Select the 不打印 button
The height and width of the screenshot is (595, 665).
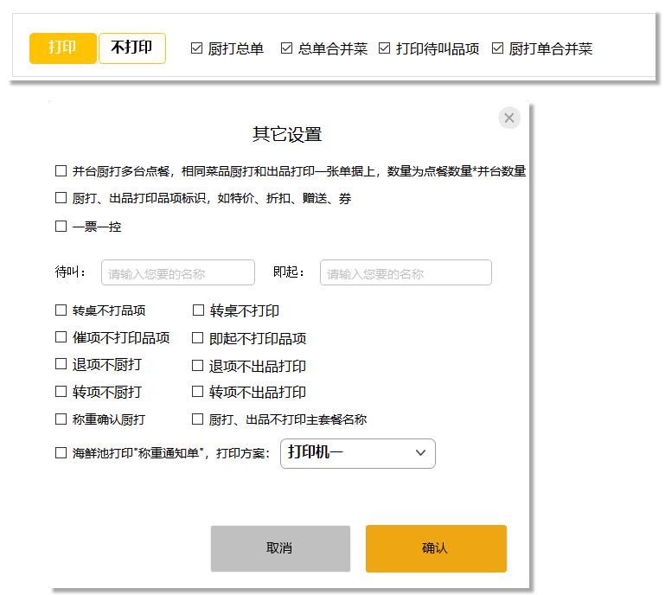click(132, 48)
